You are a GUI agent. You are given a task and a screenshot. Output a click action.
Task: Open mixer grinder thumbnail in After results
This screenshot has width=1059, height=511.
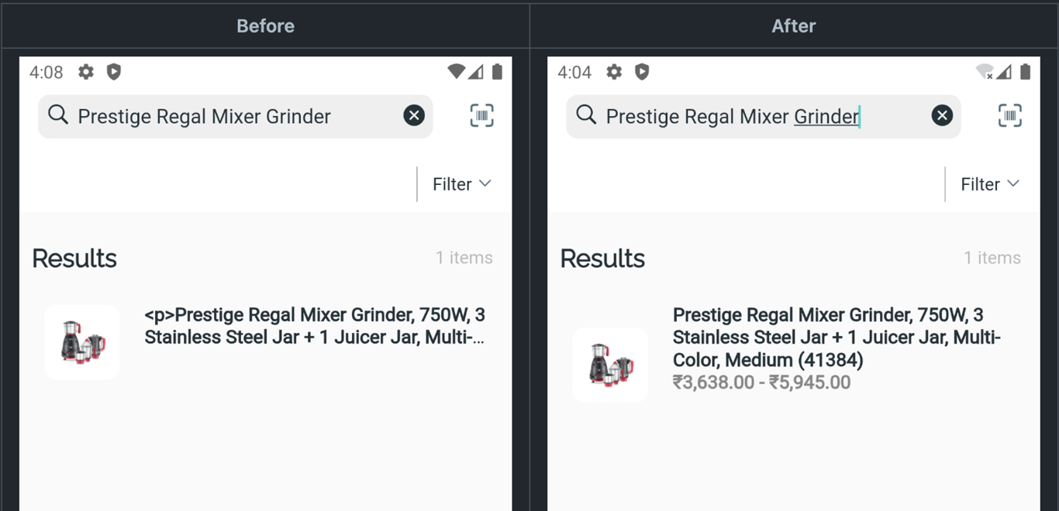click(610, 365)
